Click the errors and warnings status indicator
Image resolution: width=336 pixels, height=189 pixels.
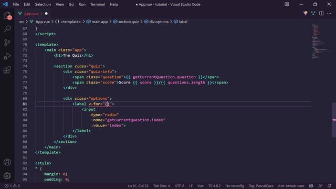pos(12,186)
